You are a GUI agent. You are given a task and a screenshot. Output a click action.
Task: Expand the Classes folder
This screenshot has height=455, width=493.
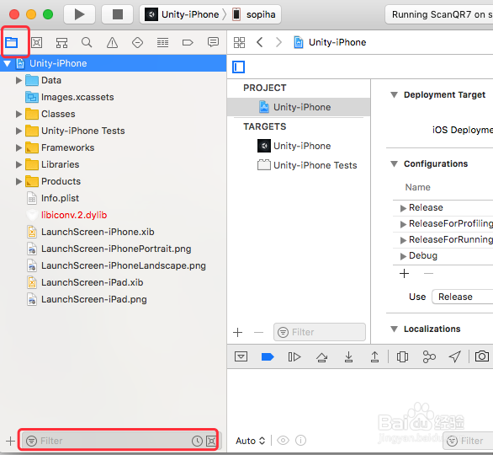(x=19, y=114)
